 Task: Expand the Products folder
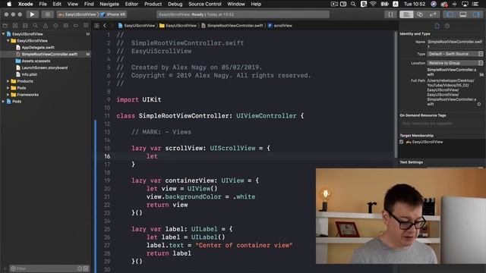pyautogui.click(x=8, y=81)
